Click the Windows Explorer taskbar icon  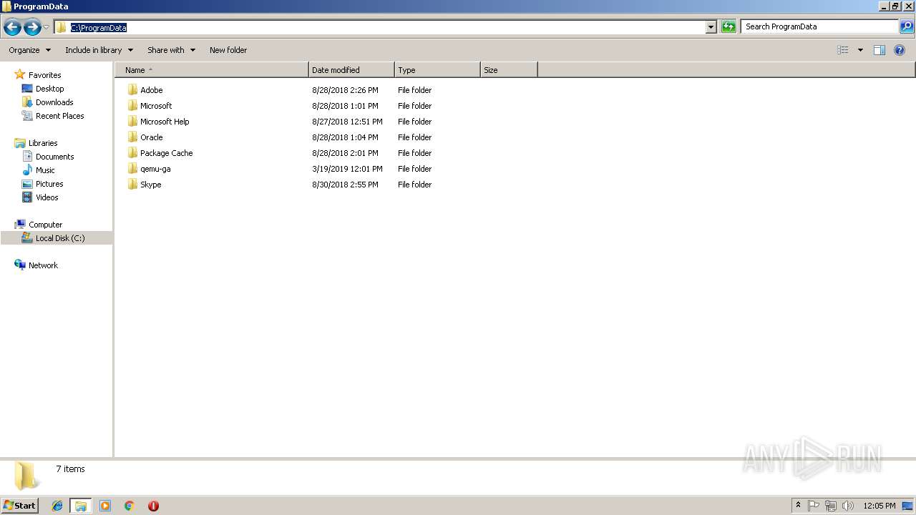click(81, 506)
